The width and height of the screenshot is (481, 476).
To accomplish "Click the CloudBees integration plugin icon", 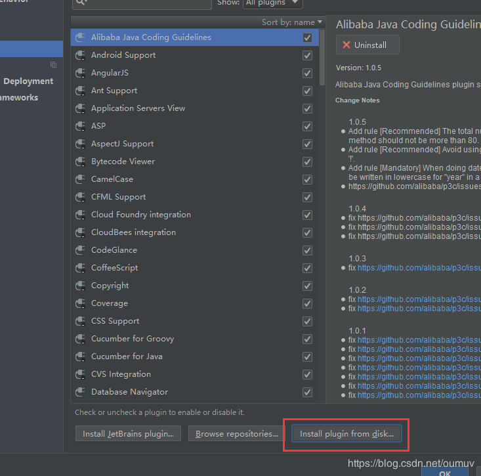I will point(80,232).
